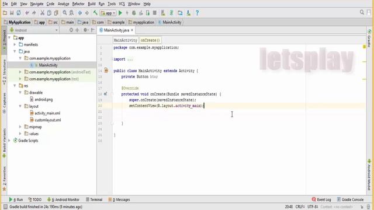This screenshot has height=210, width=374.
Task: Click the Synchronize toolbar icon
Action: 19,13
